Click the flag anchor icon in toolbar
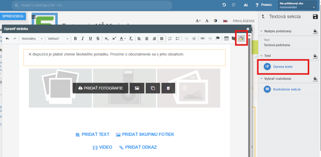Screen dimensions: 321x157 (218, 39)
